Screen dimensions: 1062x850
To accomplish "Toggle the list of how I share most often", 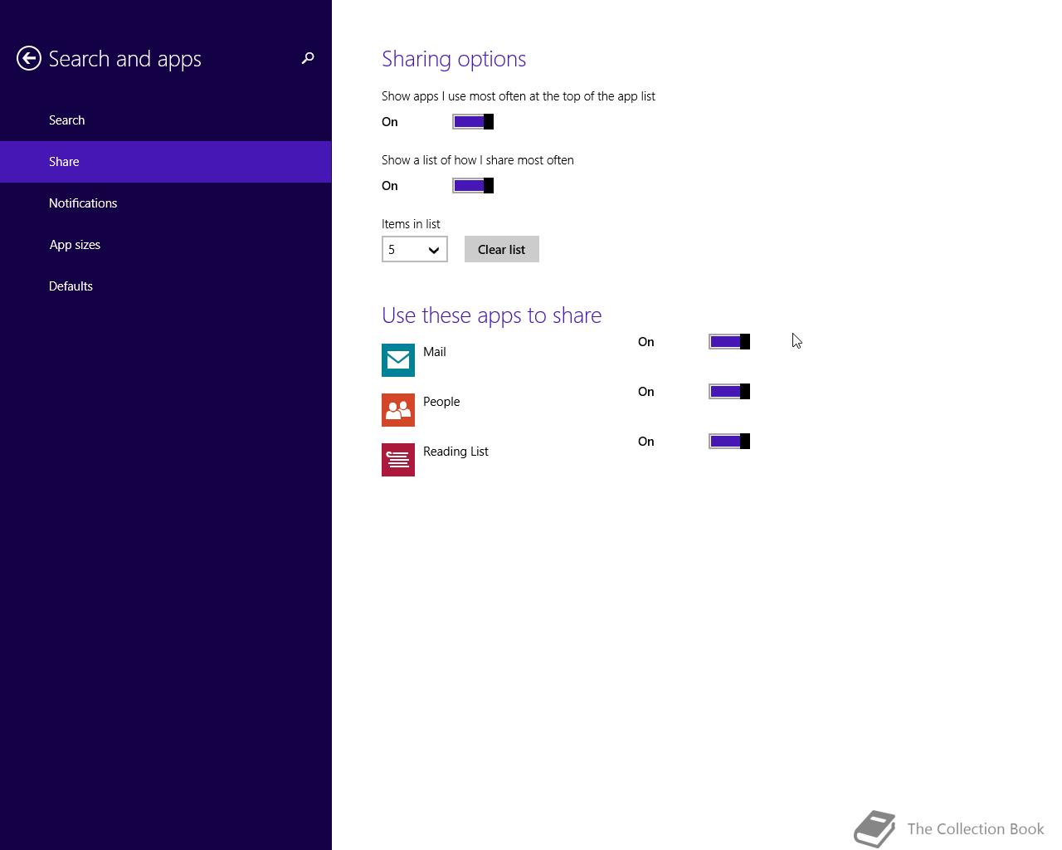I will [473, 186].
